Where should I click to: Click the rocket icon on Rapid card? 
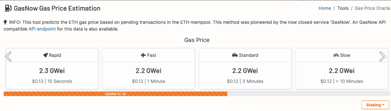[45, 55]
